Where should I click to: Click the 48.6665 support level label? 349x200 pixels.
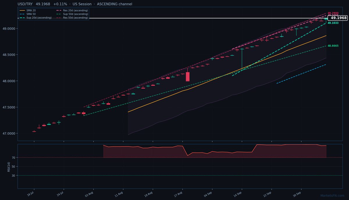333,46
